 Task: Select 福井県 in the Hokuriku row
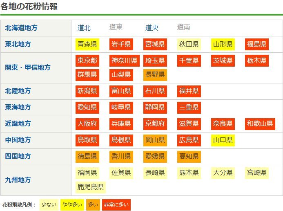click(x=189, y=91)
